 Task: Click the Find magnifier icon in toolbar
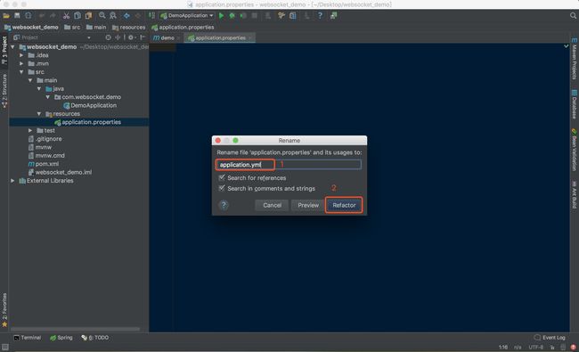click(102, 16)
